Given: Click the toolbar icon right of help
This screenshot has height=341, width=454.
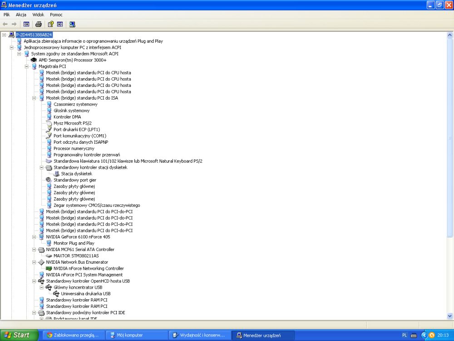Looking at the screenshot, I should pyautogui.click(x=60, y=24).
